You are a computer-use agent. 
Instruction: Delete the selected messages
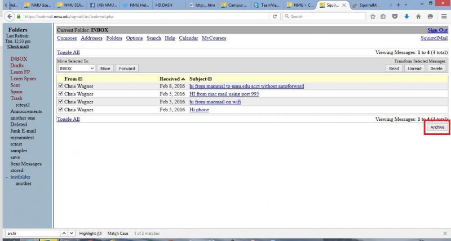click(436, 69)
